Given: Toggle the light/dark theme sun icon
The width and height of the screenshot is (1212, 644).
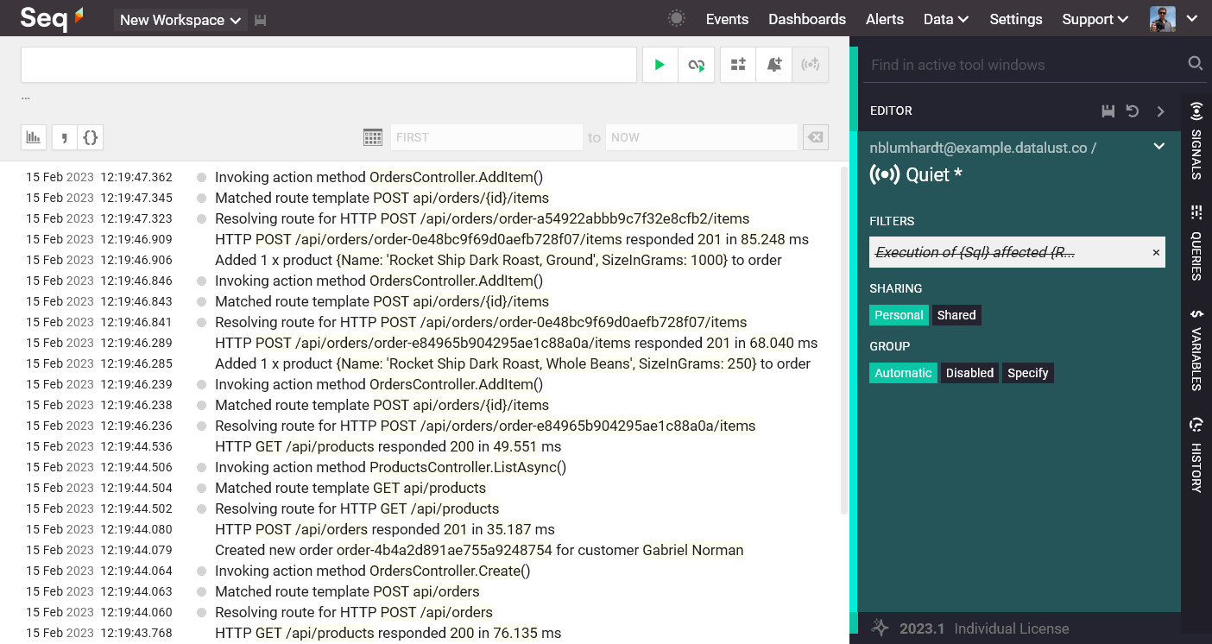Looking at the screenshot, I should coord(677,19).
